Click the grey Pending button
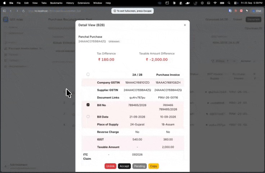 click(139, 166)
